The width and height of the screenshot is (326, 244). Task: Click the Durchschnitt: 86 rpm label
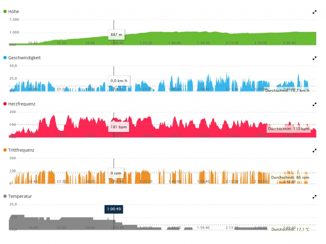[290, 177]
